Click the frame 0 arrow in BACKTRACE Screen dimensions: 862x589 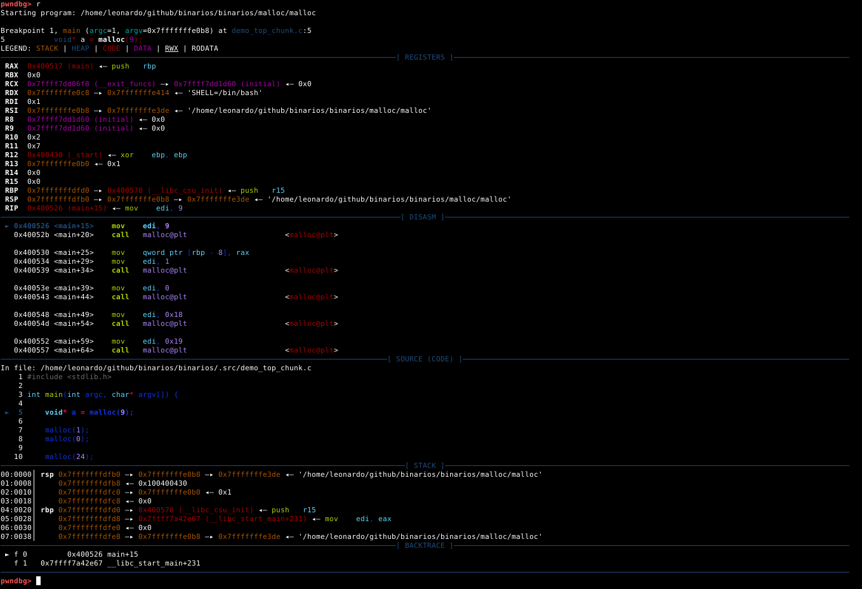[7, 555]
